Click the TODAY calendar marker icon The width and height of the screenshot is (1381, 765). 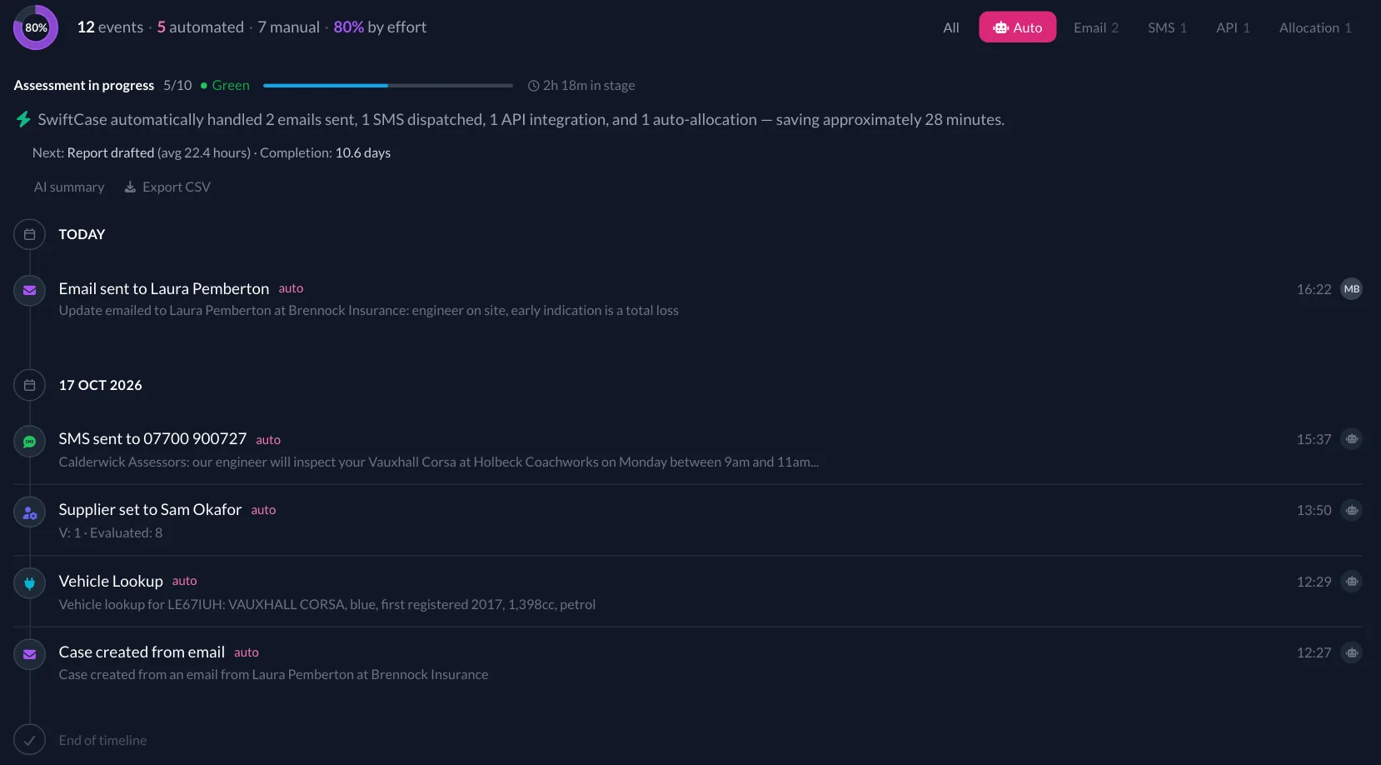(x=29, y=234)
